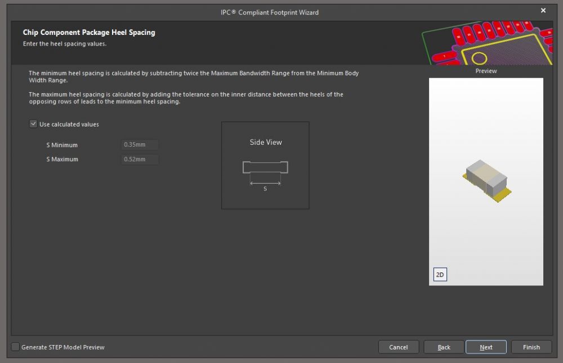Click the chip outline in Side View diagram

tap(265, 167)
